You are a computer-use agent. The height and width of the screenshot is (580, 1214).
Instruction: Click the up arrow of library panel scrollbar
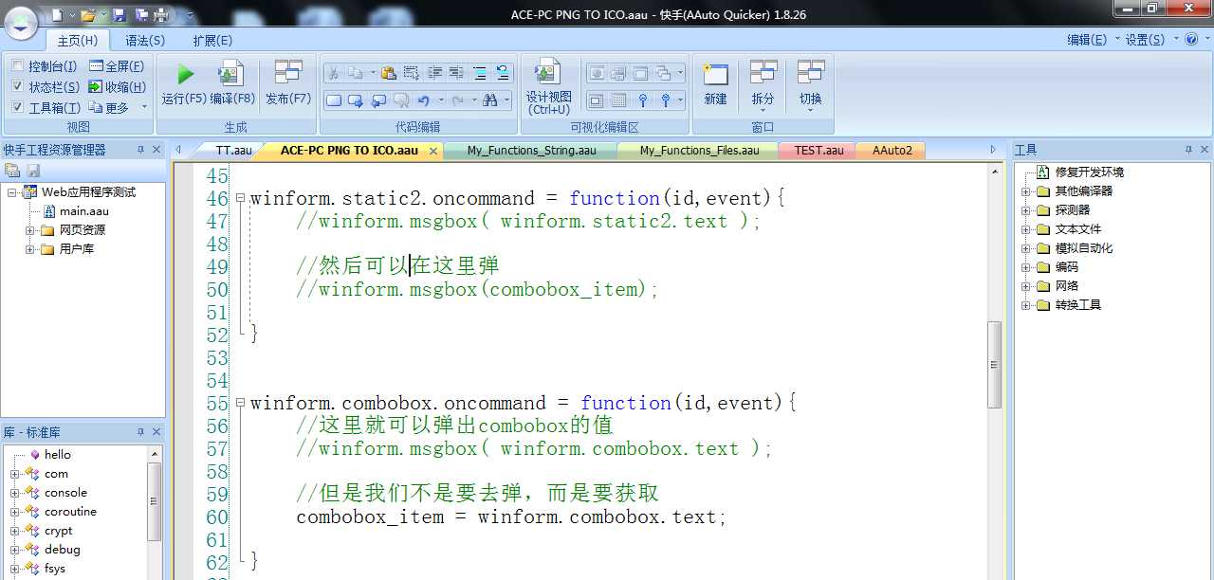click(x=155, y=454)
